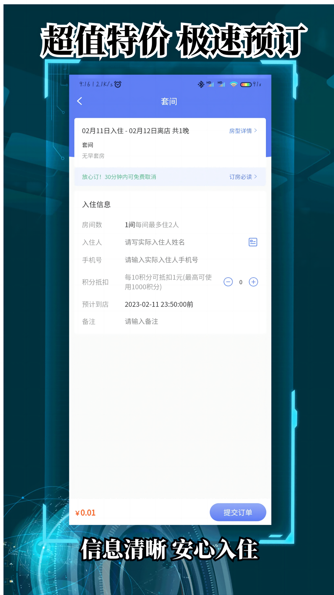This screenshot has height=595, width=334.
Task: Tap the check-in date range text
Action: pyautogui.click(x=135, y=131)
